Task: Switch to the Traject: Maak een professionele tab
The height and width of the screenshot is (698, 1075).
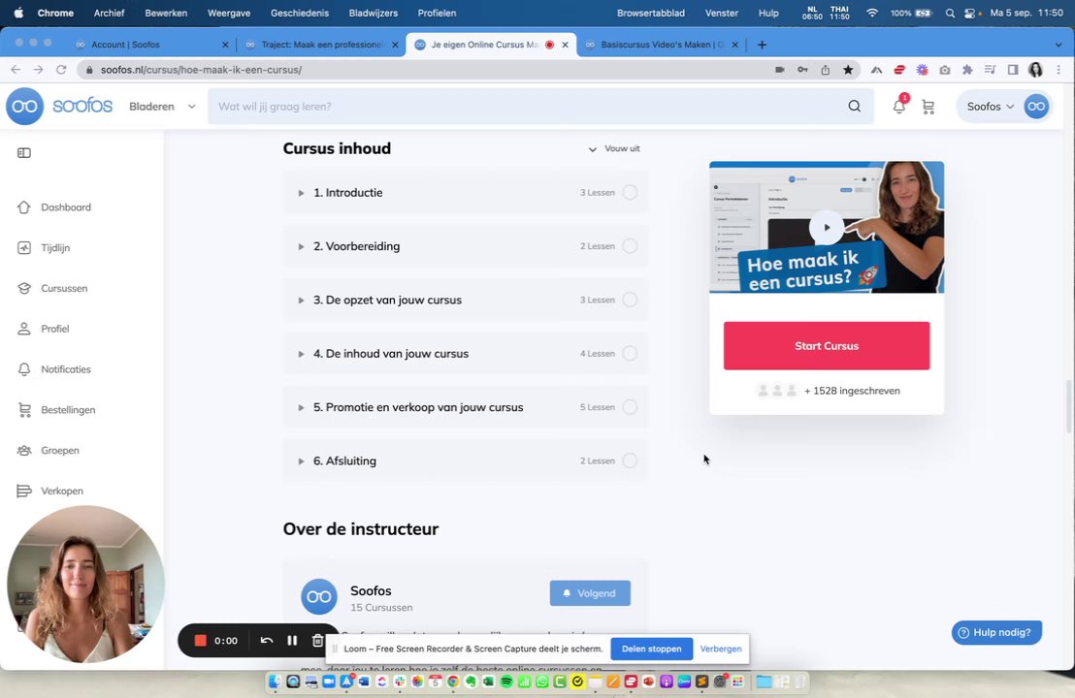Action: 321,45
